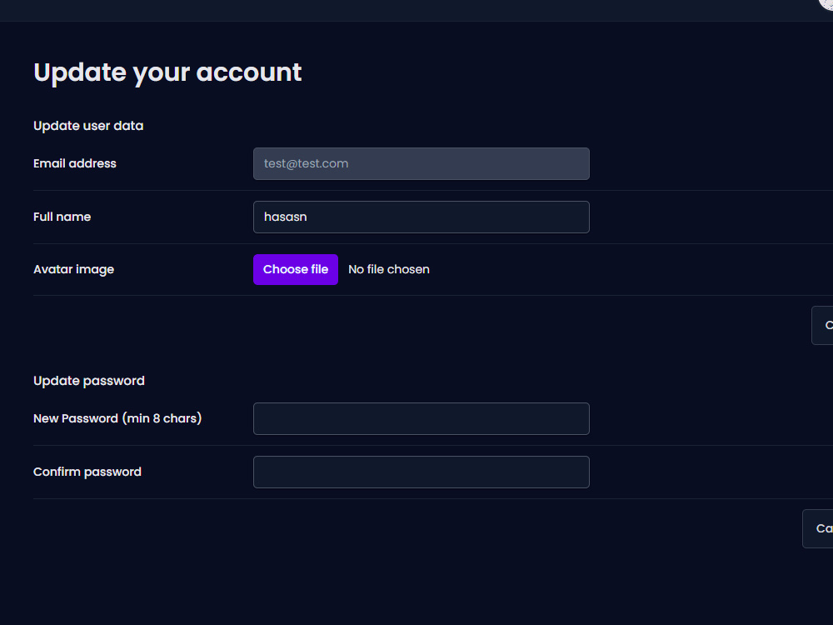Click the Email address field showing test@test.com
This screenshot has height=625, width=833.
click(421, 163)
